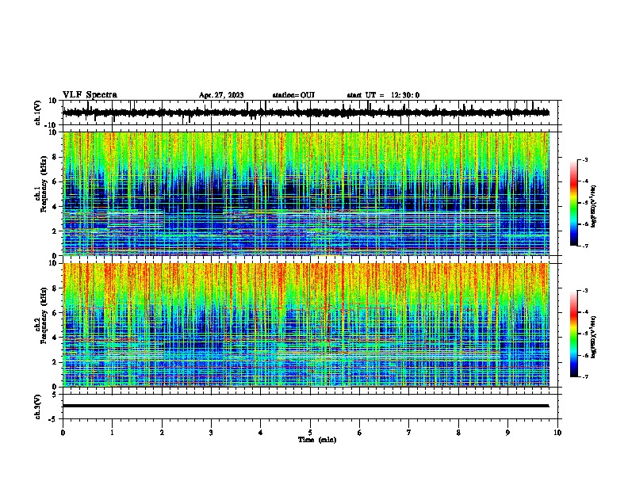Click the "ch.1(V)" waveform axis label
This screenshot has height=485, width=628.
38,113
